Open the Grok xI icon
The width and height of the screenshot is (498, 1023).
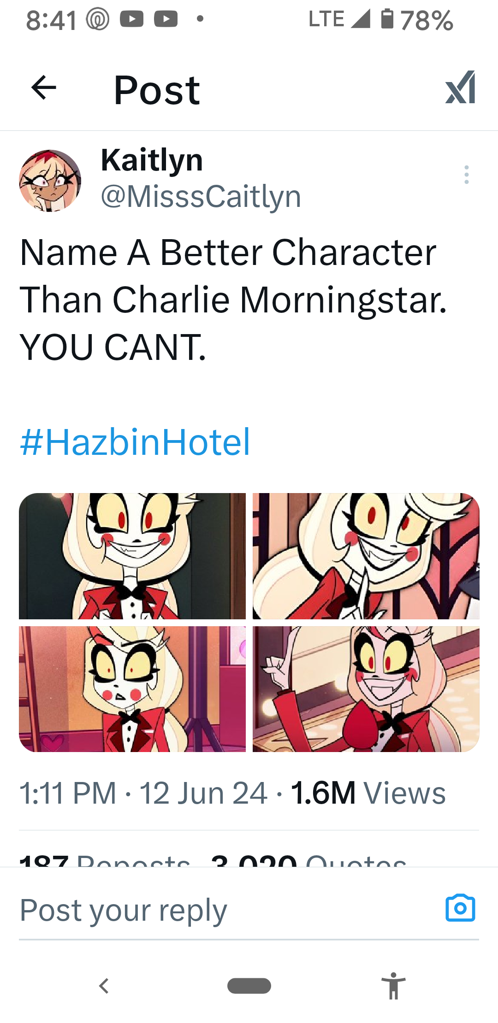pyautogui.click(x=460, y=88)
